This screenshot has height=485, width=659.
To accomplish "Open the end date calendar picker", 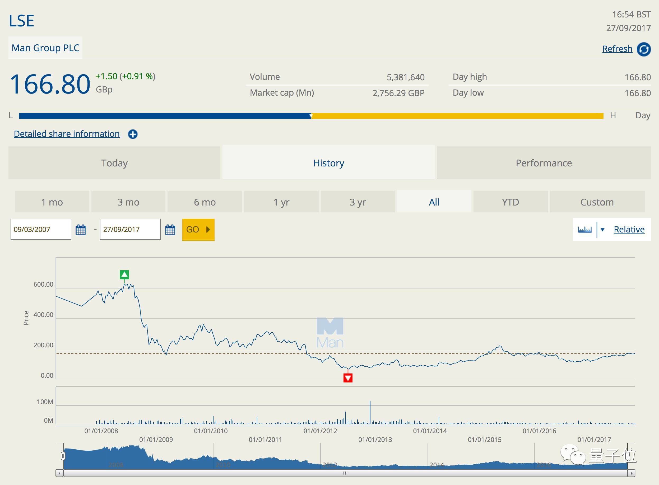I will point(170,230).
